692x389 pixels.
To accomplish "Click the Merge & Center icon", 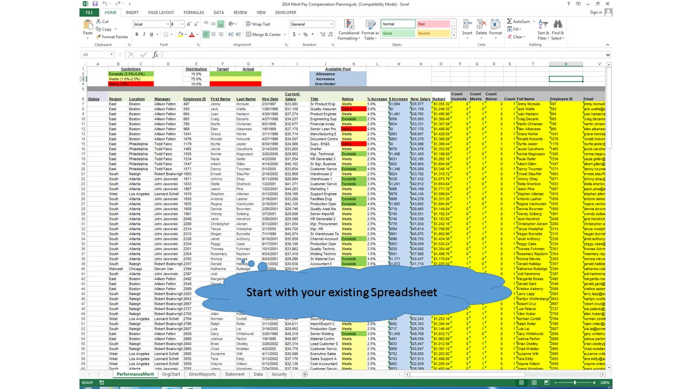I will 262,33.
